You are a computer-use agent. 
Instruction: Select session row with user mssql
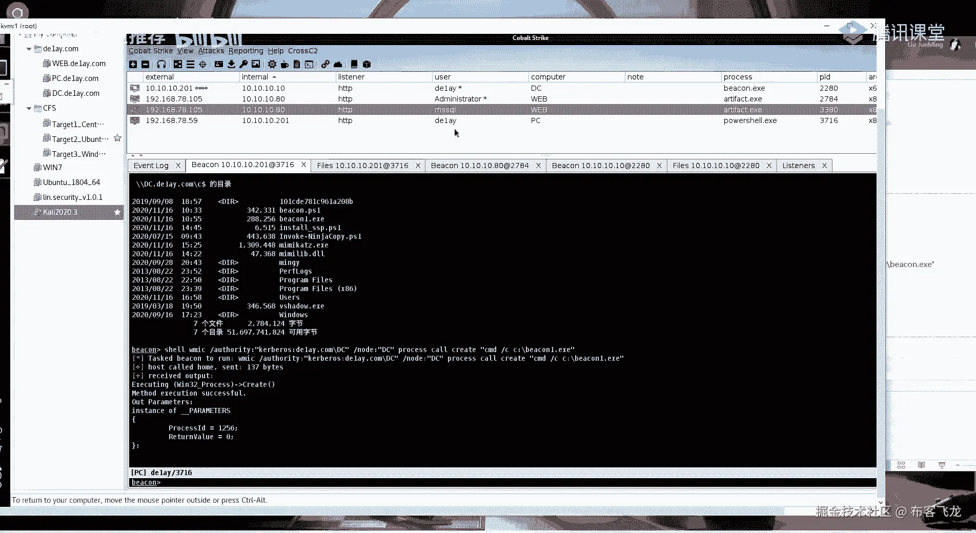[x=502, y=110]
